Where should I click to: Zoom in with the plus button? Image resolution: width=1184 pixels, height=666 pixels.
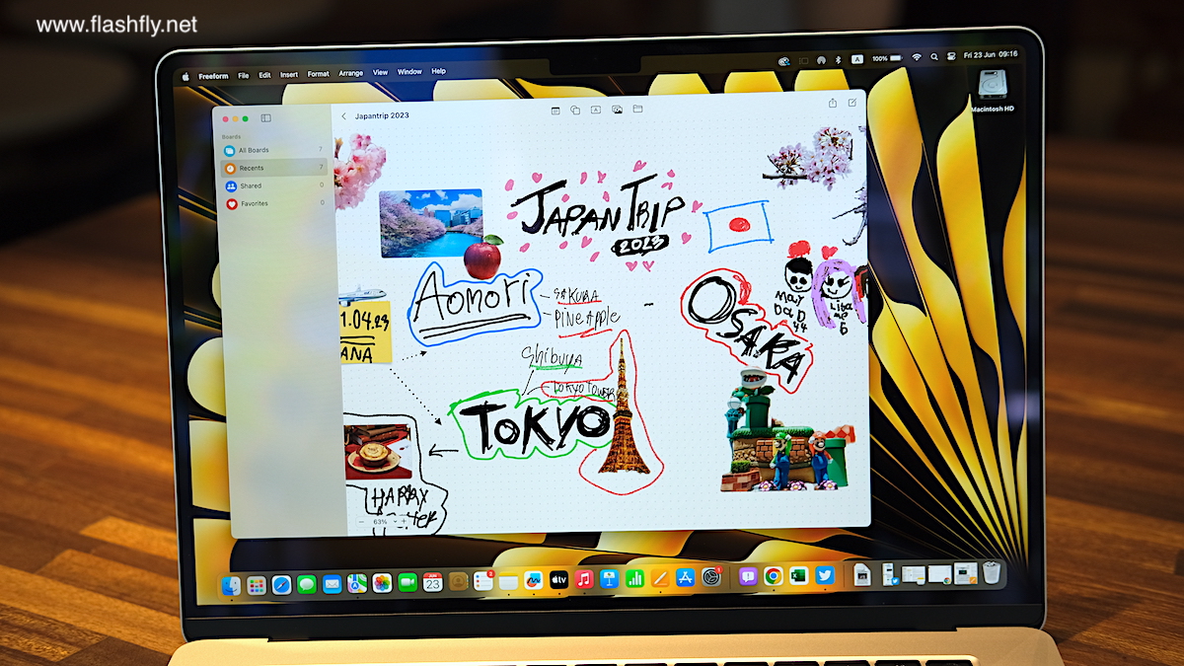pos(404,521)
